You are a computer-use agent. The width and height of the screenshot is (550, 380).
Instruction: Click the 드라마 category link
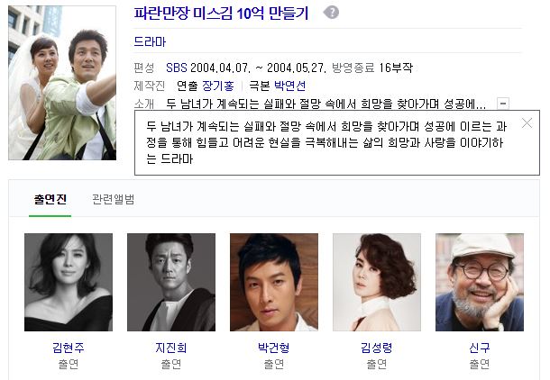150,41
